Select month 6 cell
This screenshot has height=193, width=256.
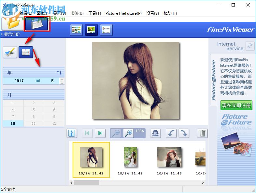coord(54,110)
